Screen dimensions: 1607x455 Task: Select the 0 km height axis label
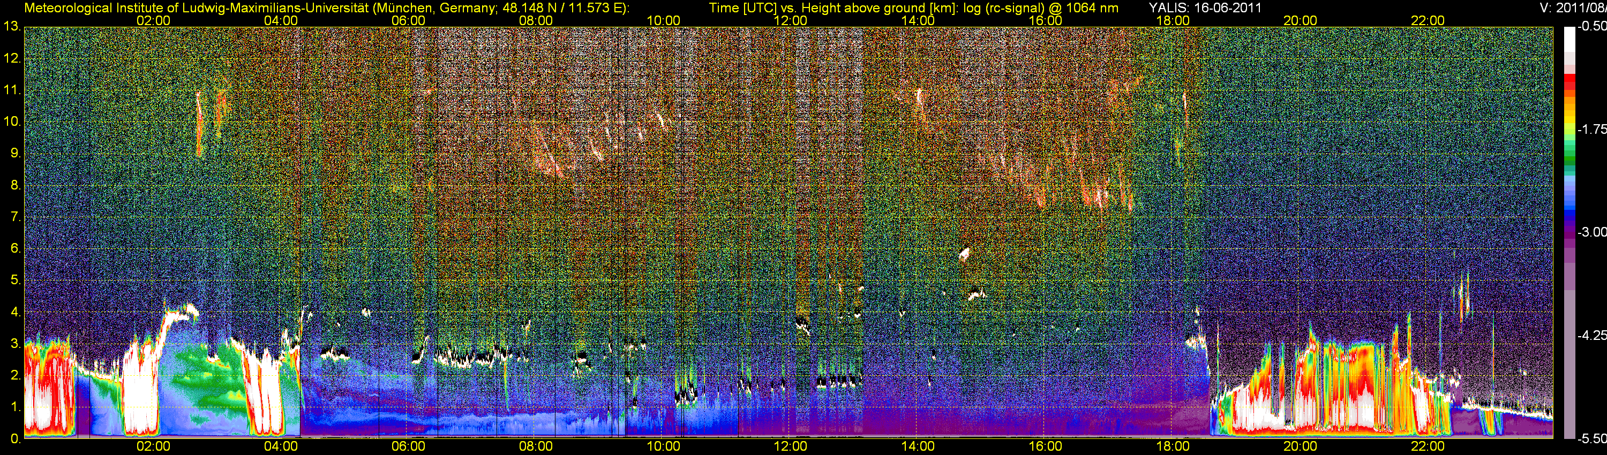[15, 439]
